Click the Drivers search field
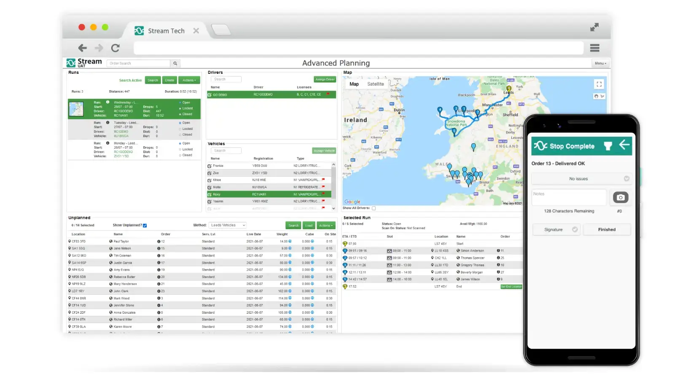Screen dimensions: 685x377 tap(226, 79)
